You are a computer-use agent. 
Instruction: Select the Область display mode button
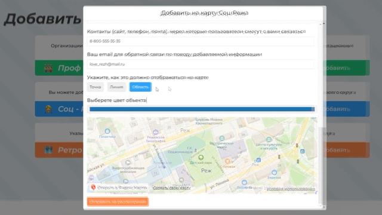coord(140,87)
